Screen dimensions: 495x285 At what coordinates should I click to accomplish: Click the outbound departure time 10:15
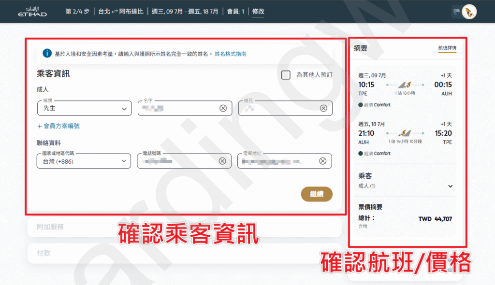coord(366,85)
